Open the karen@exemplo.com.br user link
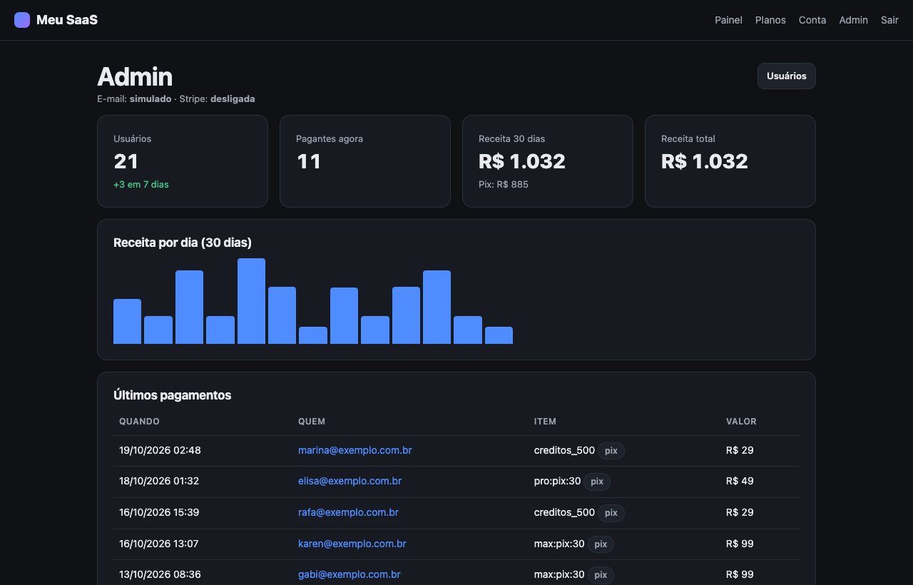 (x=352, y=544)
